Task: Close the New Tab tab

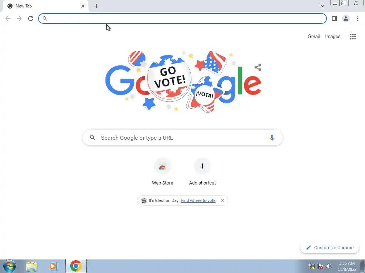Action: pos(83,6)
